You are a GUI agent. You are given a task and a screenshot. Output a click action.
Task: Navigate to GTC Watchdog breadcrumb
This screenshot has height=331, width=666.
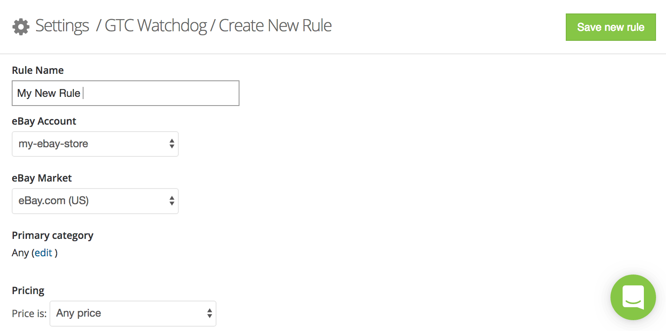156,26
